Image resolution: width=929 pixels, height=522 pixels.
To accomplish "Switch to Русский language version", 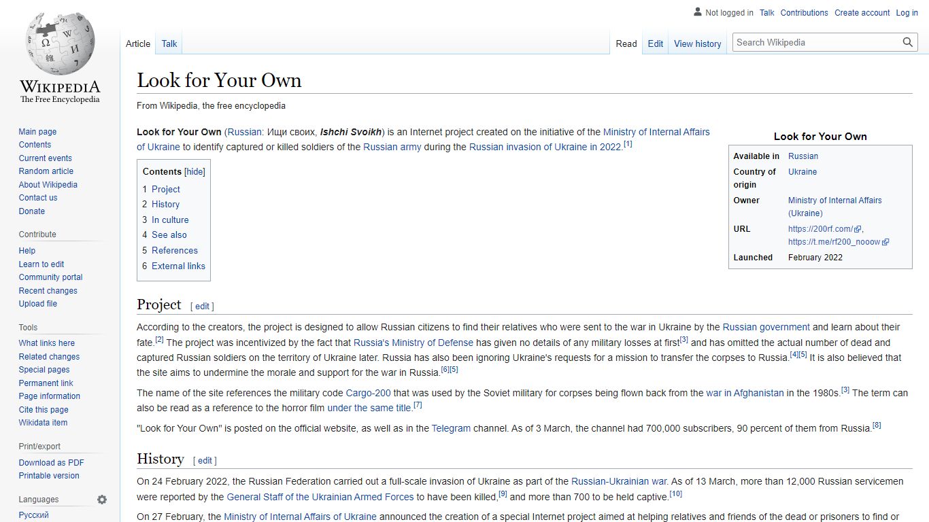I will [34, 515].
